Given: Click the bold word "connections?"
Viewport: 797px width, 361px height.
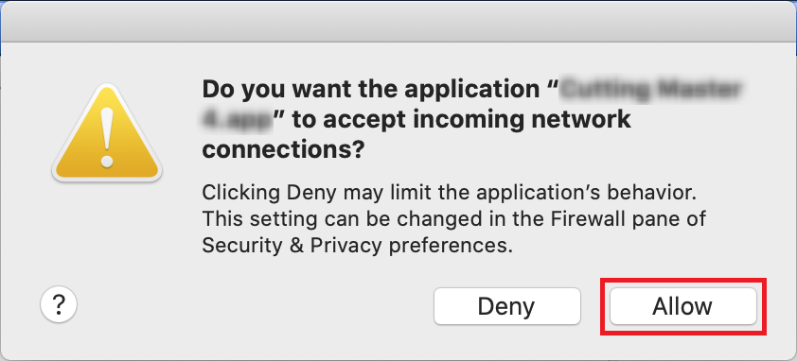Looking at the screenshot, I should tap(283, 150).
